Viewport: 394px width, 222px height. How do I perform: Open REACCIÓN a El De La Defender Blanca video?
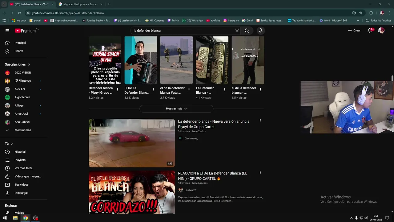point(213,176)
